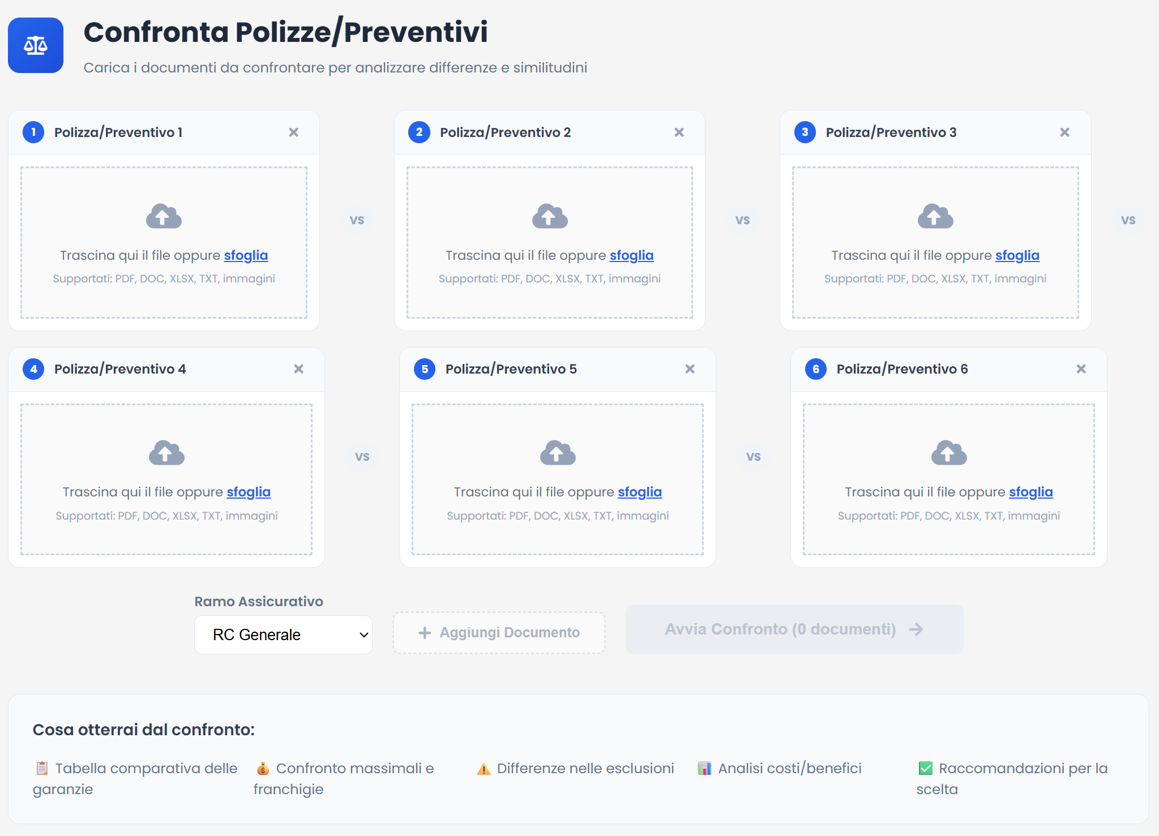
Task: Click the cloud upload icon in Polizza/Preventivo 3
Action: coord(935,216)
